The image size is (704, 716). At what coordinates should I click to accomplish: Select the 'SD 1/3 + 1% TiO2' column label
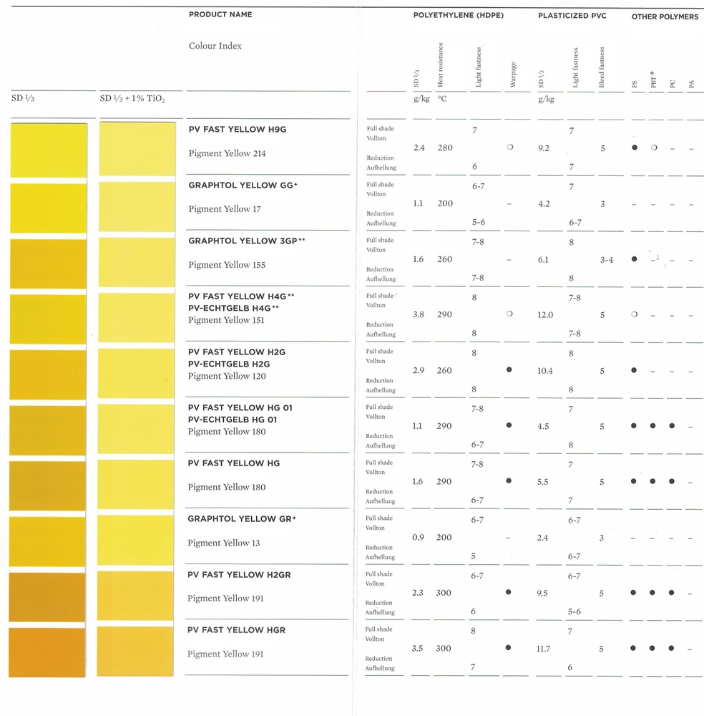[132, 98]
